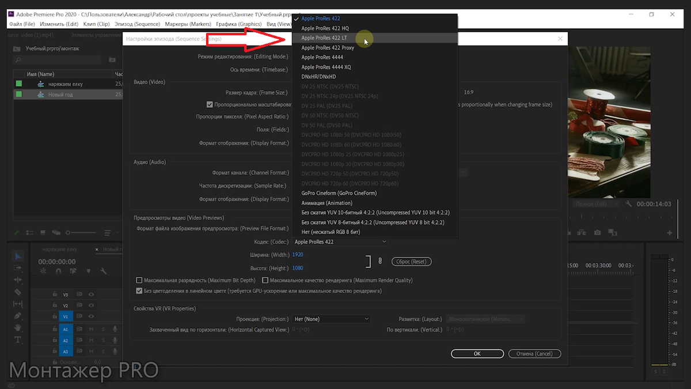Select the Razor tool
Image resolution: width=691 pixels, height=389 pixels.
18,292
